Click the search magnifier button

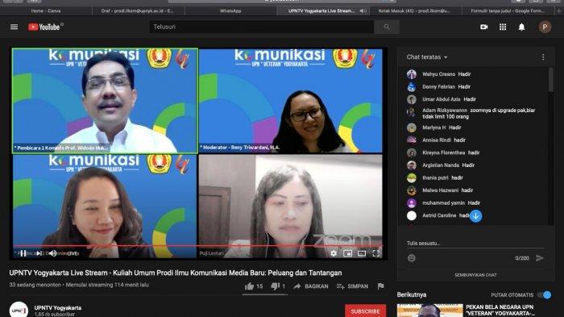pos(387,27)
